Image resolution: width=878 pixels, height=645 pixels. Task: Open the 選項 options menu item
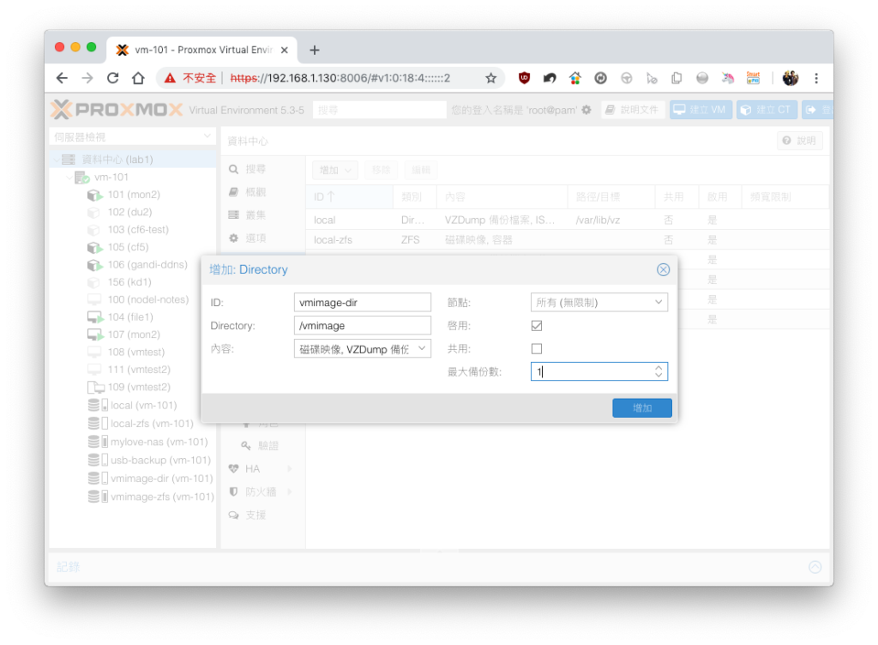pyautogui.click(x=256, y=238)
